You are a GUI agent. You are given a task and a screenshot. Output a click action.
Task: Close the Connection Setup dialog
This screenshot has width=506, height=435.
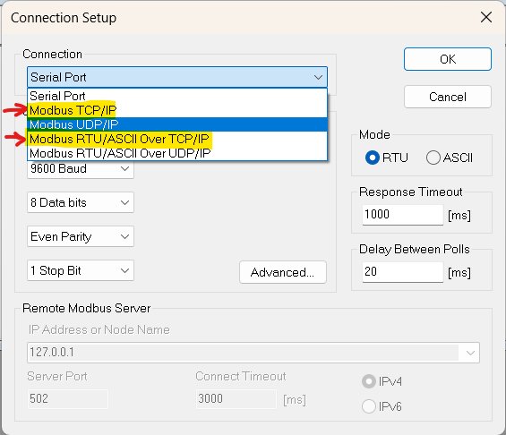pos(486,17)
